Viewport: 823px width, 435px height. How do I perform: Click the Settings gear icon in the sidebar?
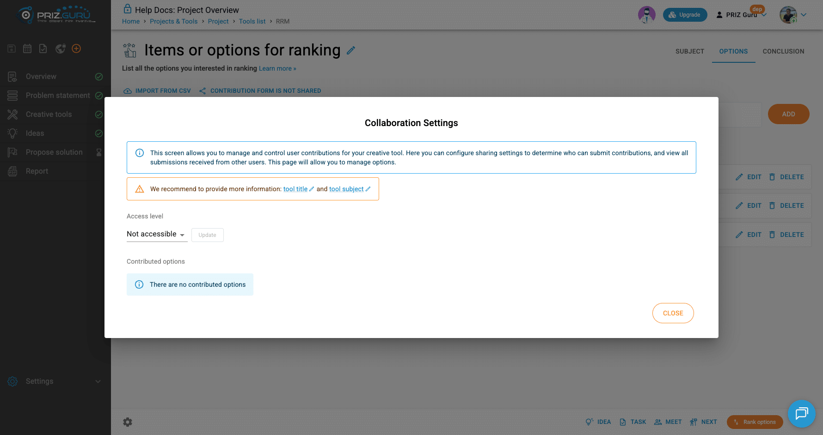click(x=12, y=381)
